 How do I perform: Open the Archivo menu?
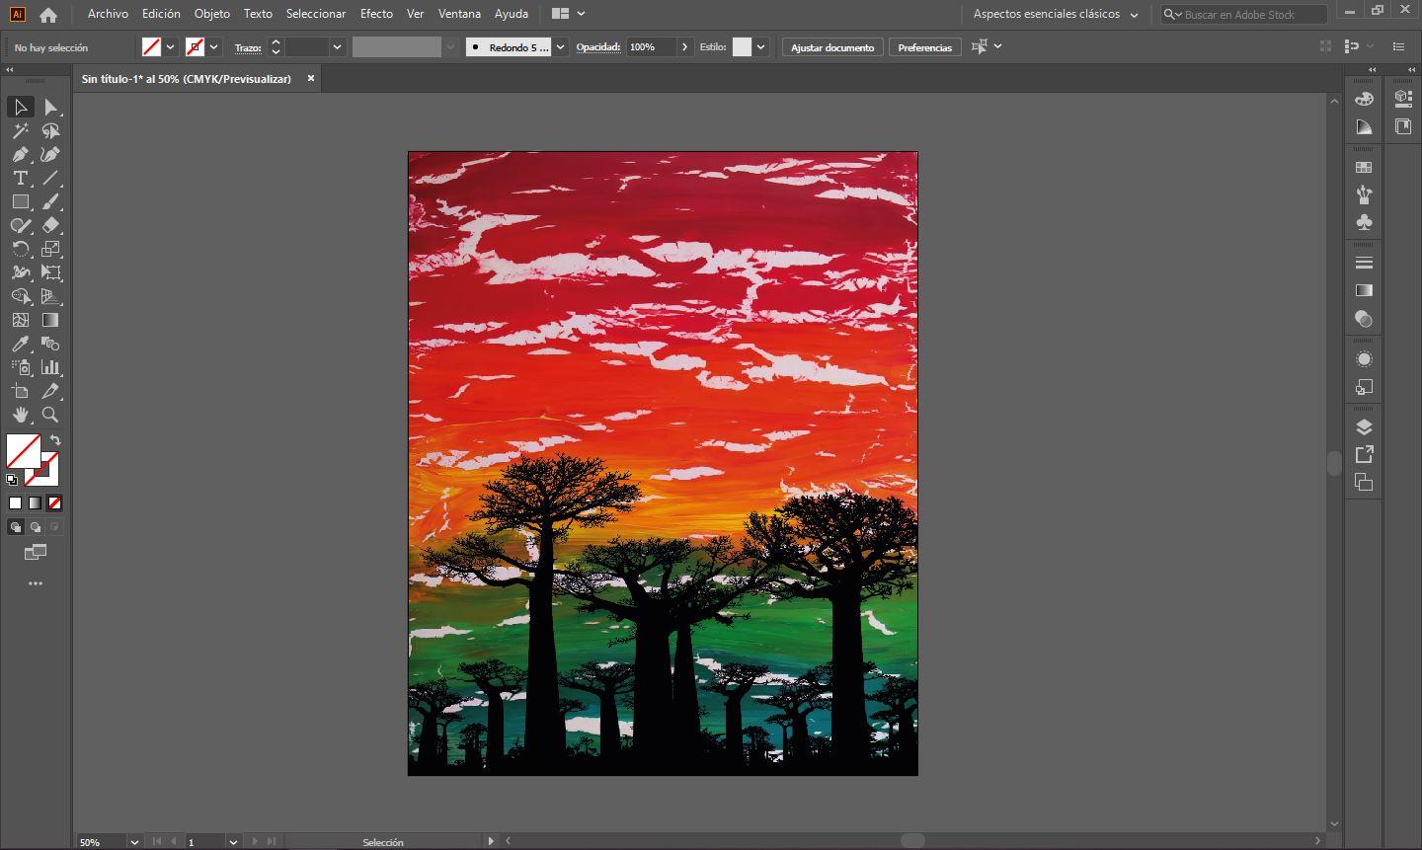coord(108,14)
